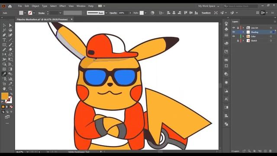
Task: Select the Direct Selection tool
Action: (x=10, y=25)
